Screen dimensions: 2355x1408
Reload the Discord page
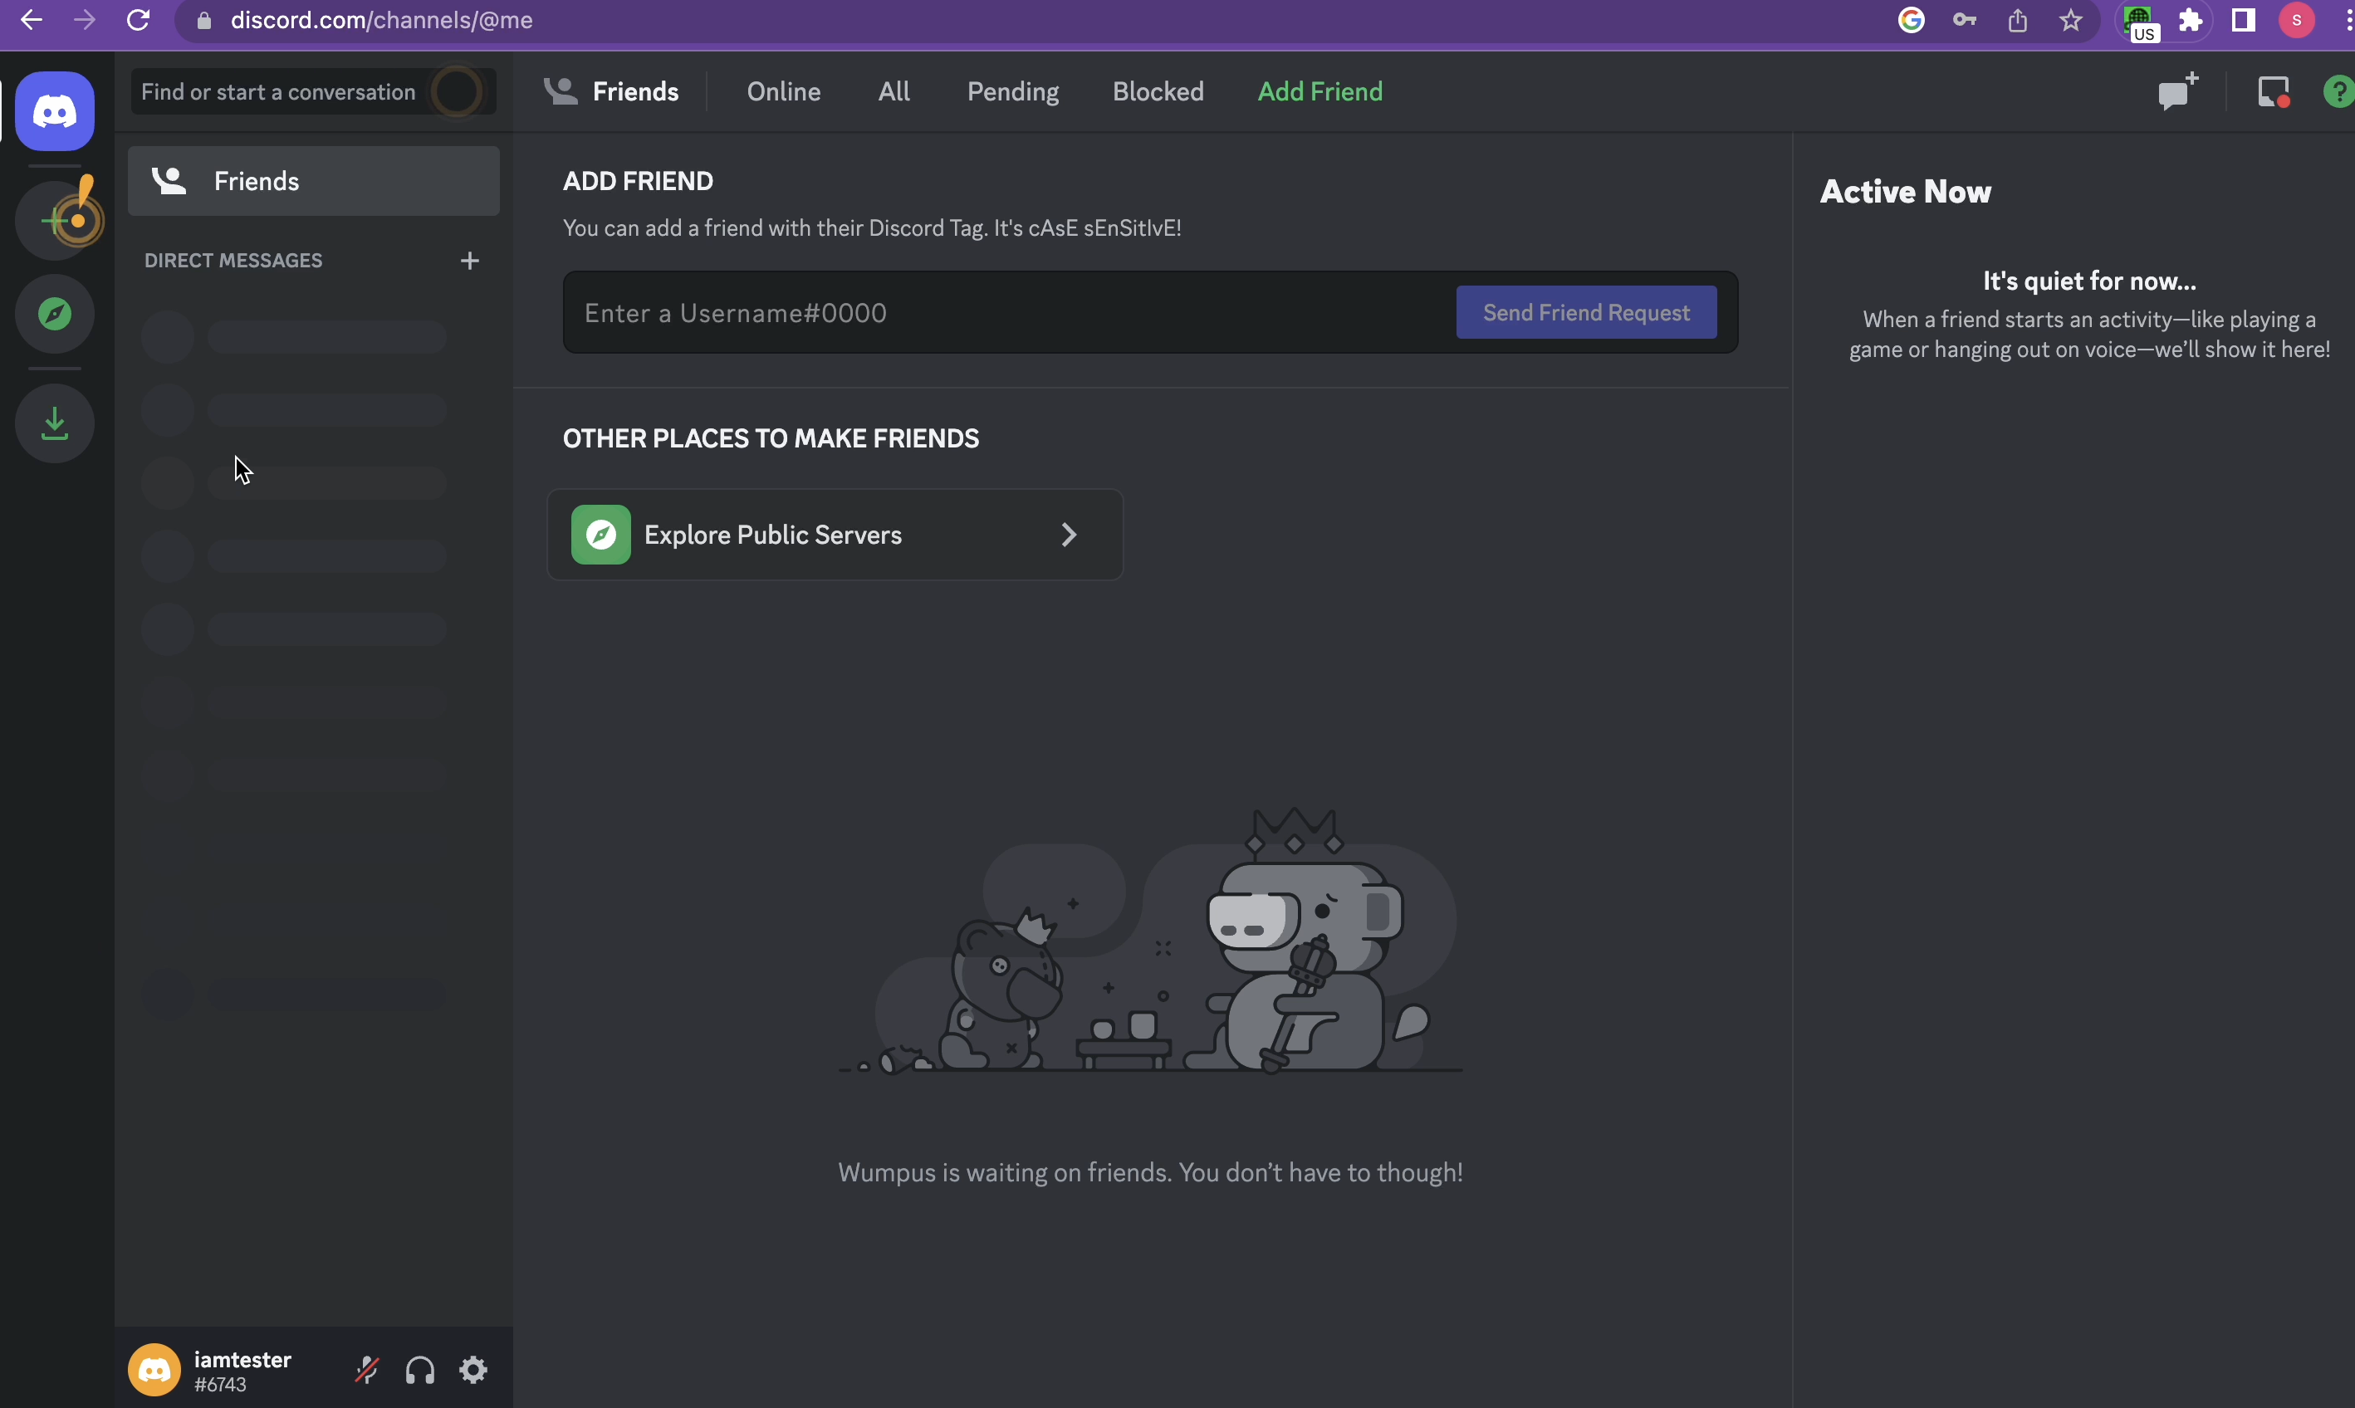[139, 20]
